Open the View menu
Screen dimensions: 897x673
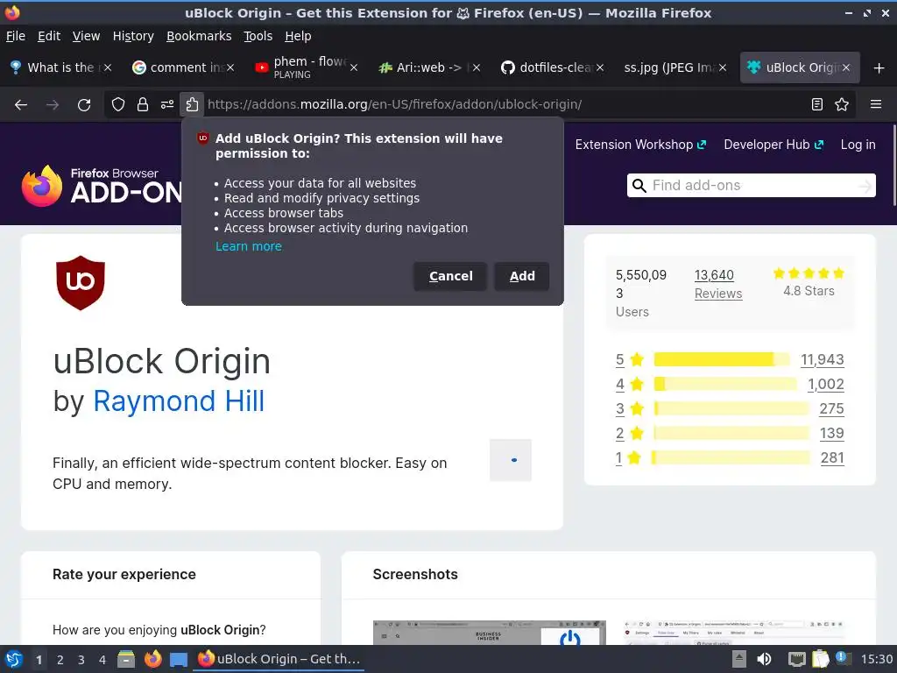point(86,36)
